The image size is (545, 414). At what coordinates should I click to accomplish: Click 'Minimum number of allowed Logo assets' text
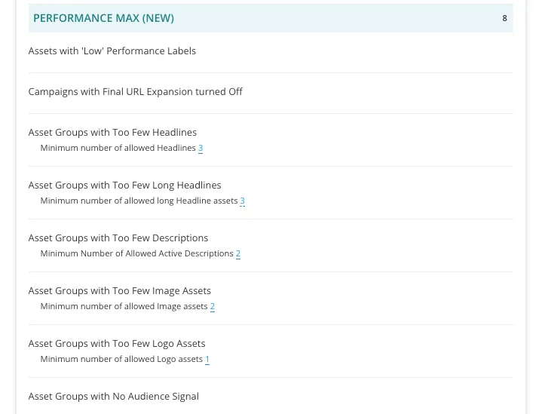(121, 360)
